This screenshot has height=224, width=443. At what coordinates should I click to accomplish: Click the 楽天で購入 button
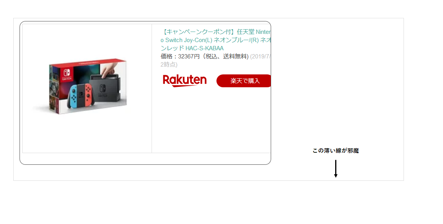pos(244,81)
